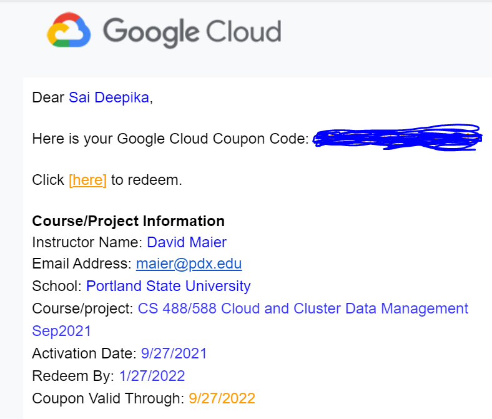
Task: Click the activation date 9/27/2021
Action: click(x=174, y=353)
